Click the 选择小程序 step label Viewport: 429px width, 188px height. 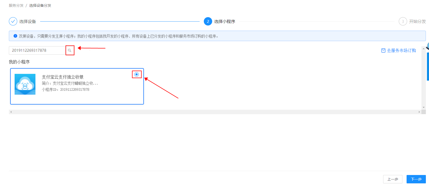[x=225, y=22]
